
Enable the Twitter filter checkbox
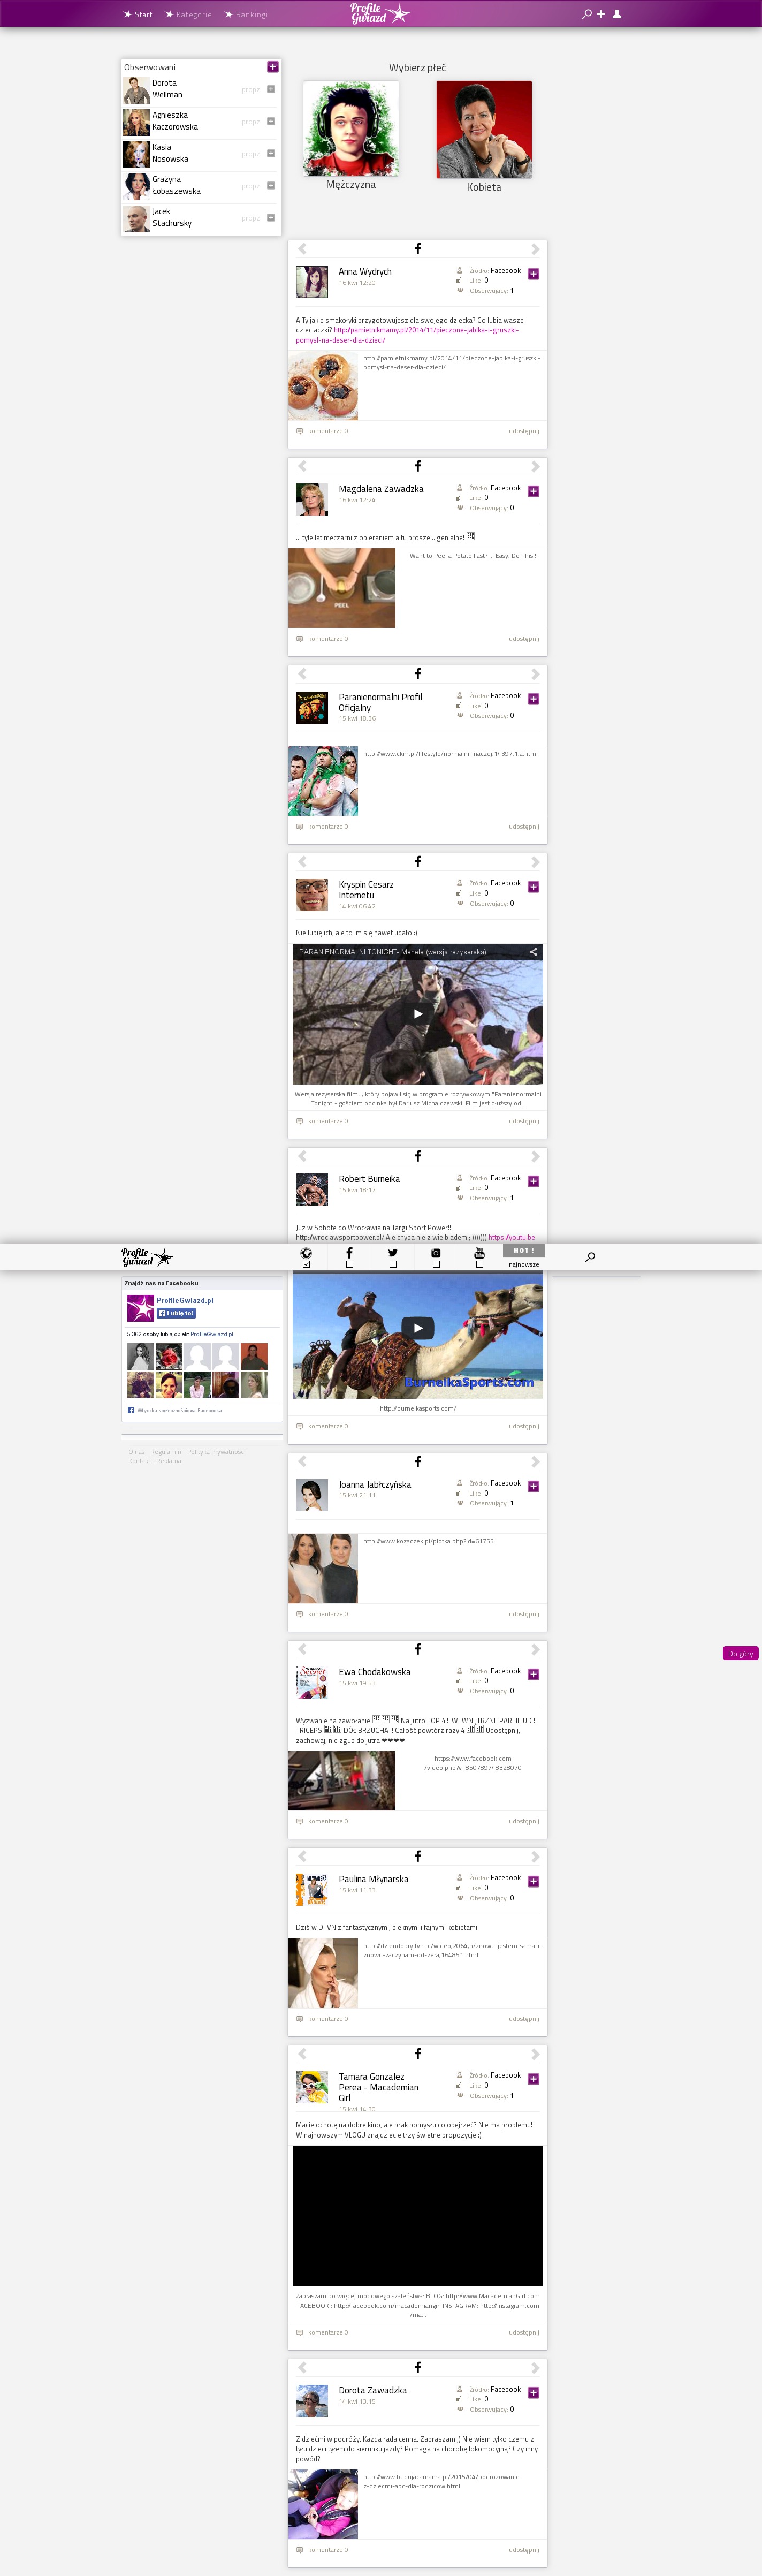pos(392,1264)
